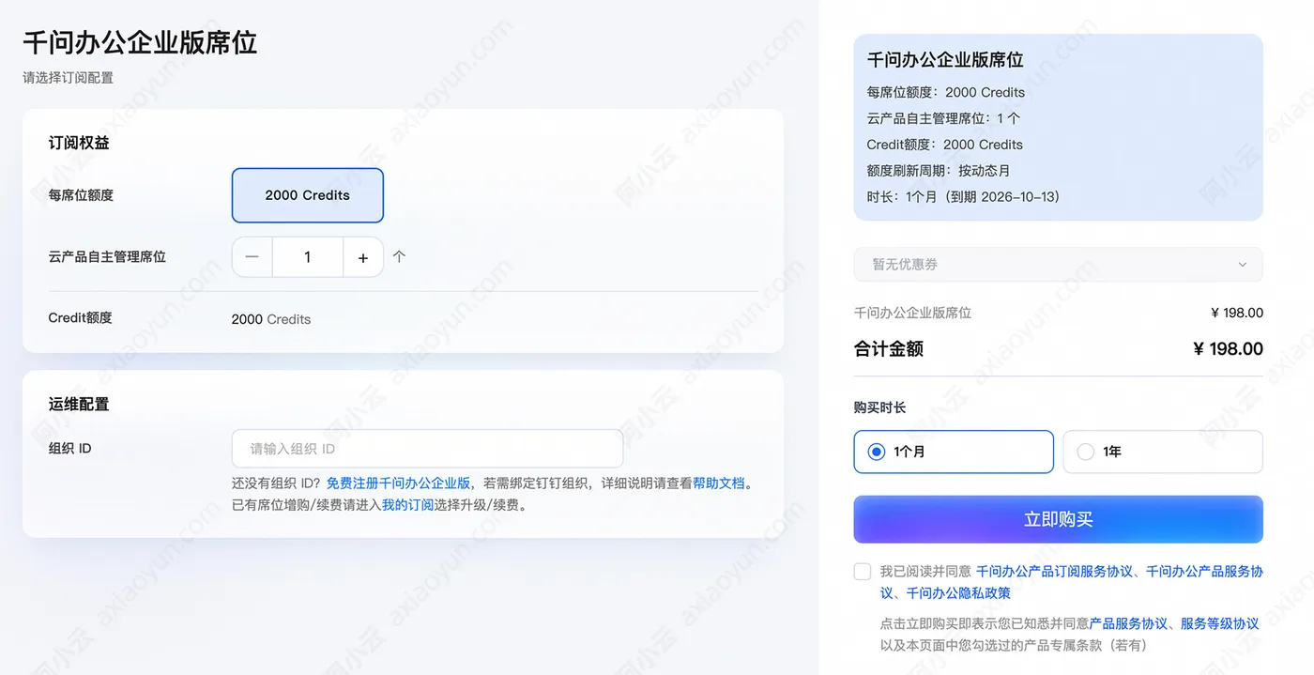Screen dimensions: 1314x675
Task: Click the Credit额度 value 2000 Credits
Action: click(271, 319)
